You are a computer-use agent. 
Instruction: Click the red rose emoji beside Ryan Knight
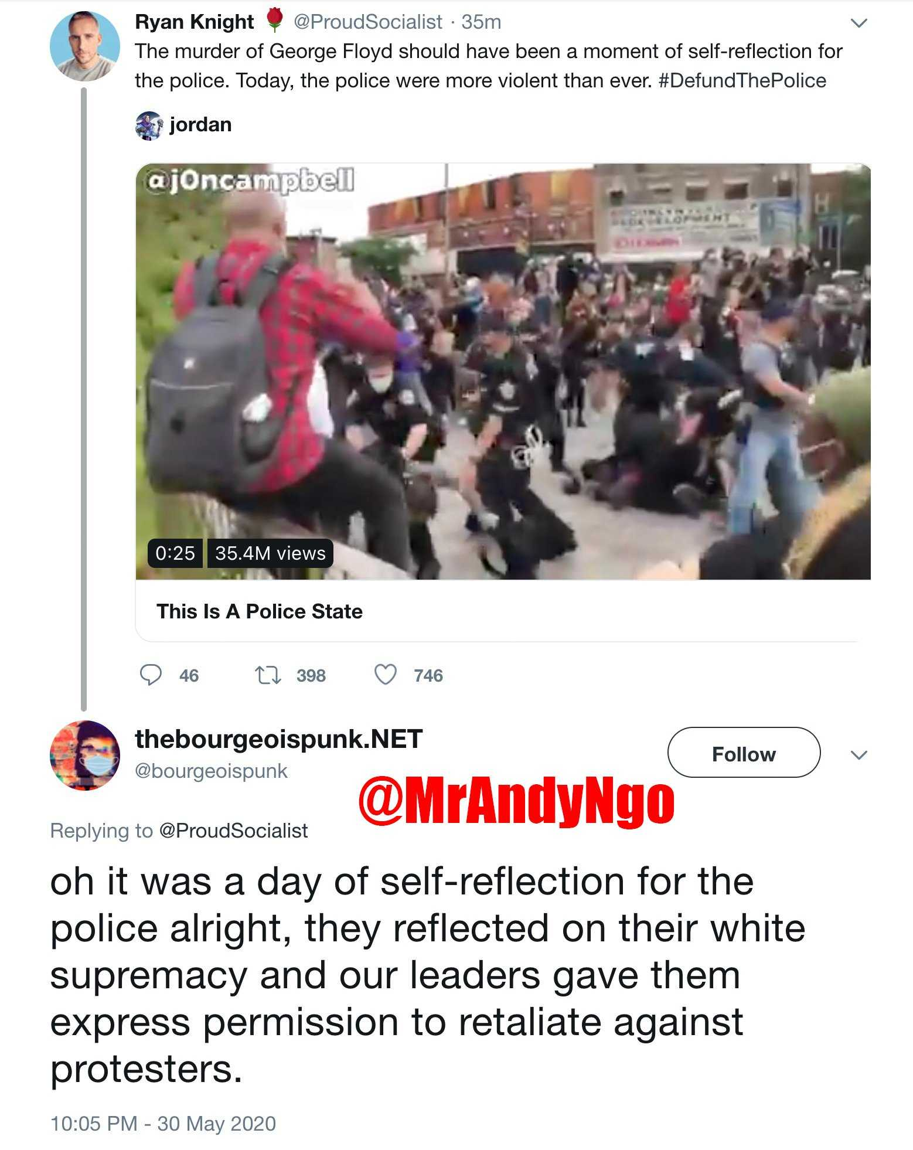[x=274, y=21]
